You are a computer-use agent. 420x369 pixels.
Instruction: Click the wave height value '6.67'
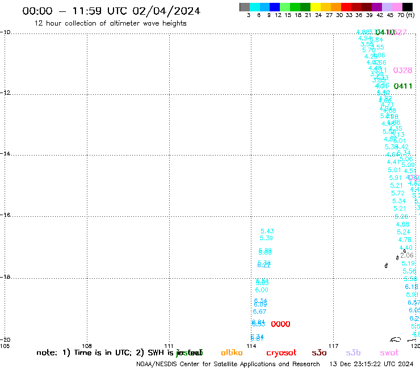tap(259, 312)
